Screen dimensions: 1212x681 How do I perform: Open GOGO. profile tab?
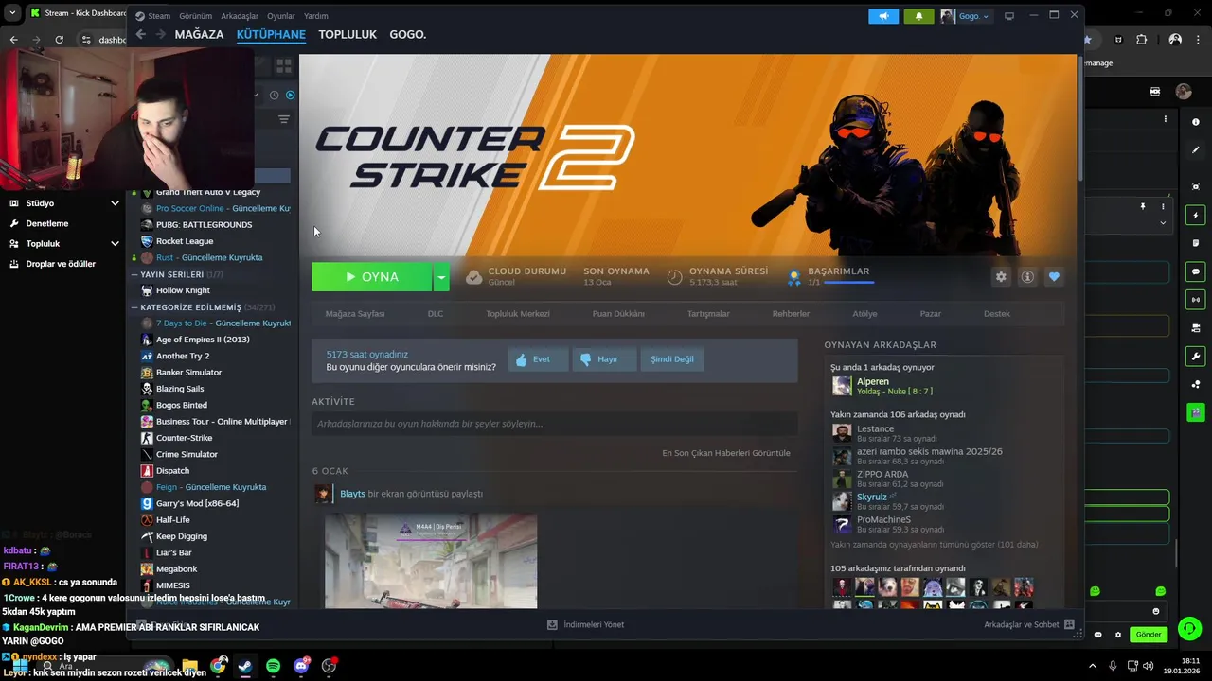[x=408, y=34]
